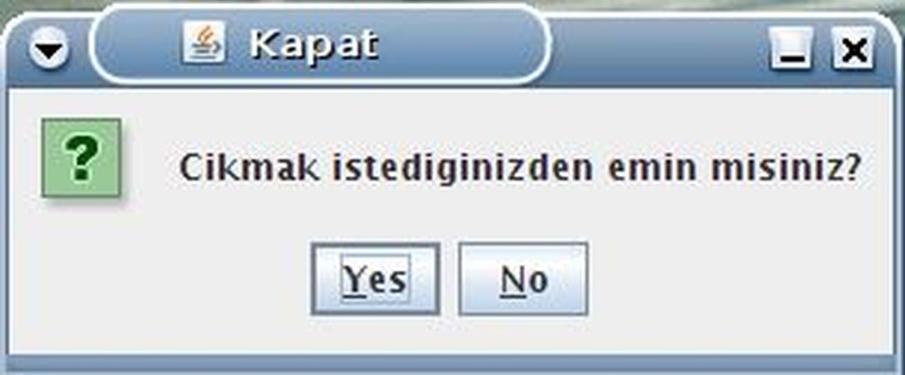Click the word "emin" in the dialog text
905x375 pixels.
click(x=651, y=167)
